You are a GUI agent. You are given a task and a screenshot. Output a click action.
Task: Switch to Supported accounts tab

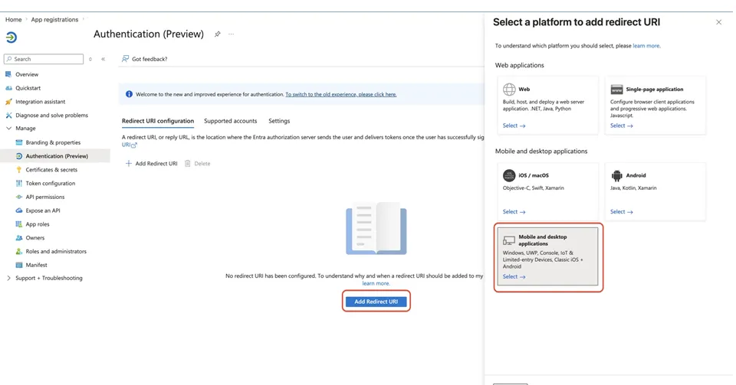pos(231,121)
